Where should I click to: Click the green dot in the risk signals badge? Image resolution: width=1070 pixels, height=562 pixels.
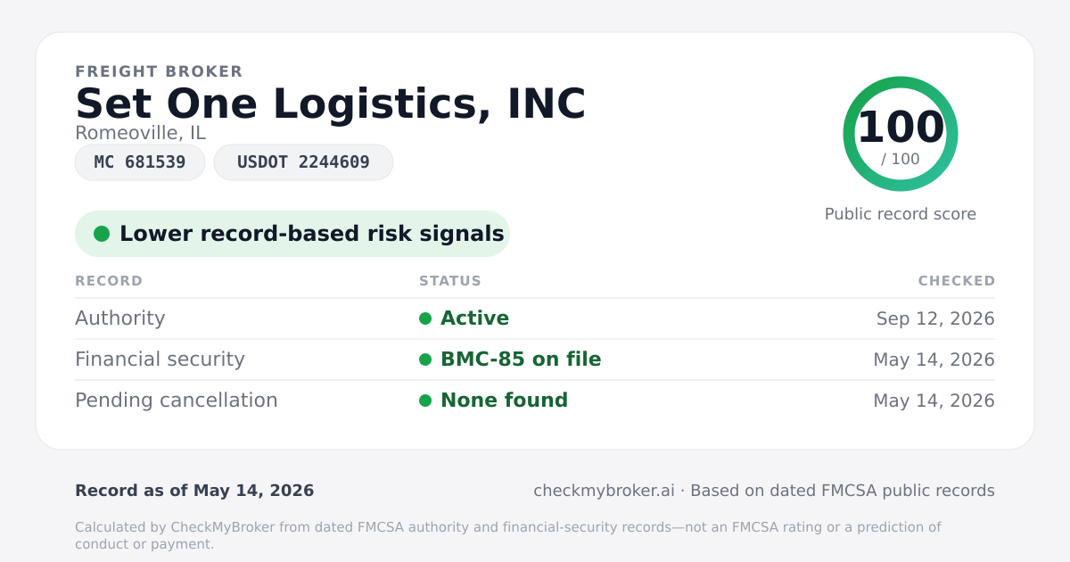tap(102, 234)
